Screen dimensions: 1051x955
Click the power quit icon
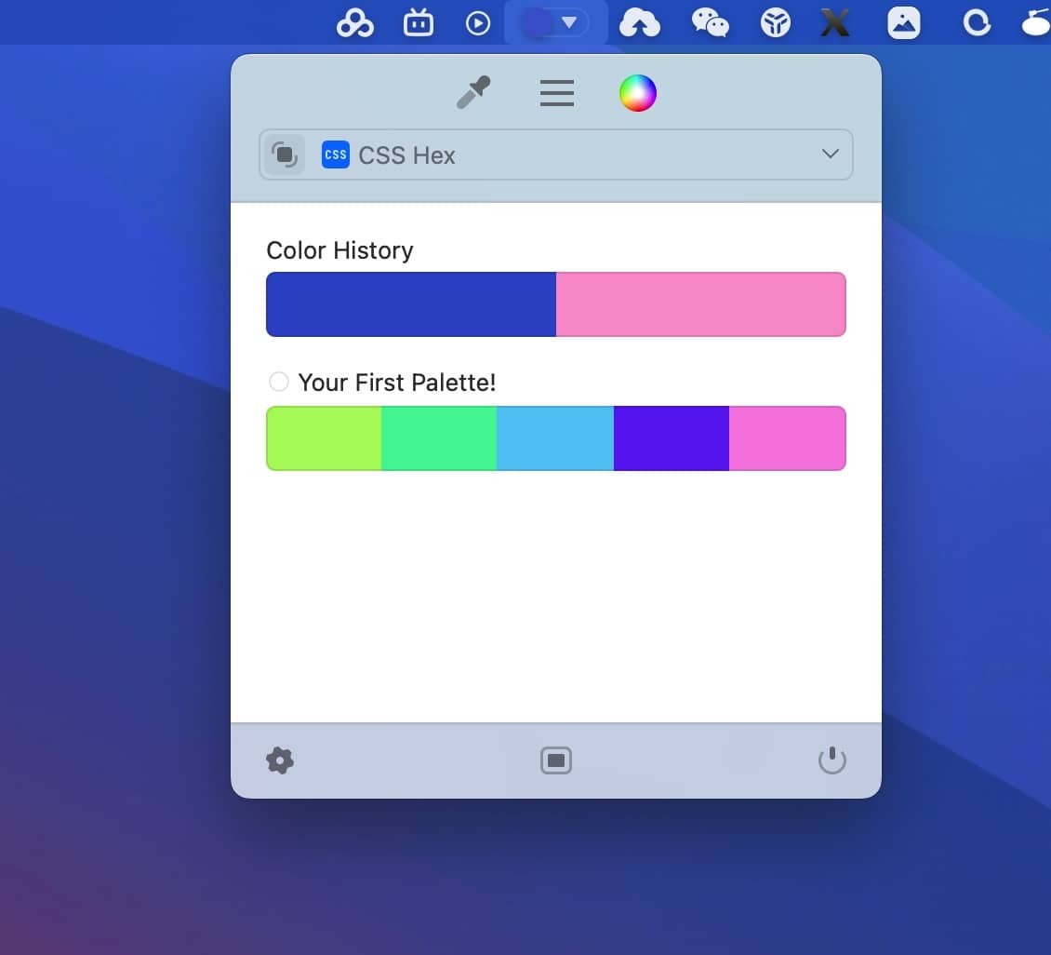(x=831, y=760)
